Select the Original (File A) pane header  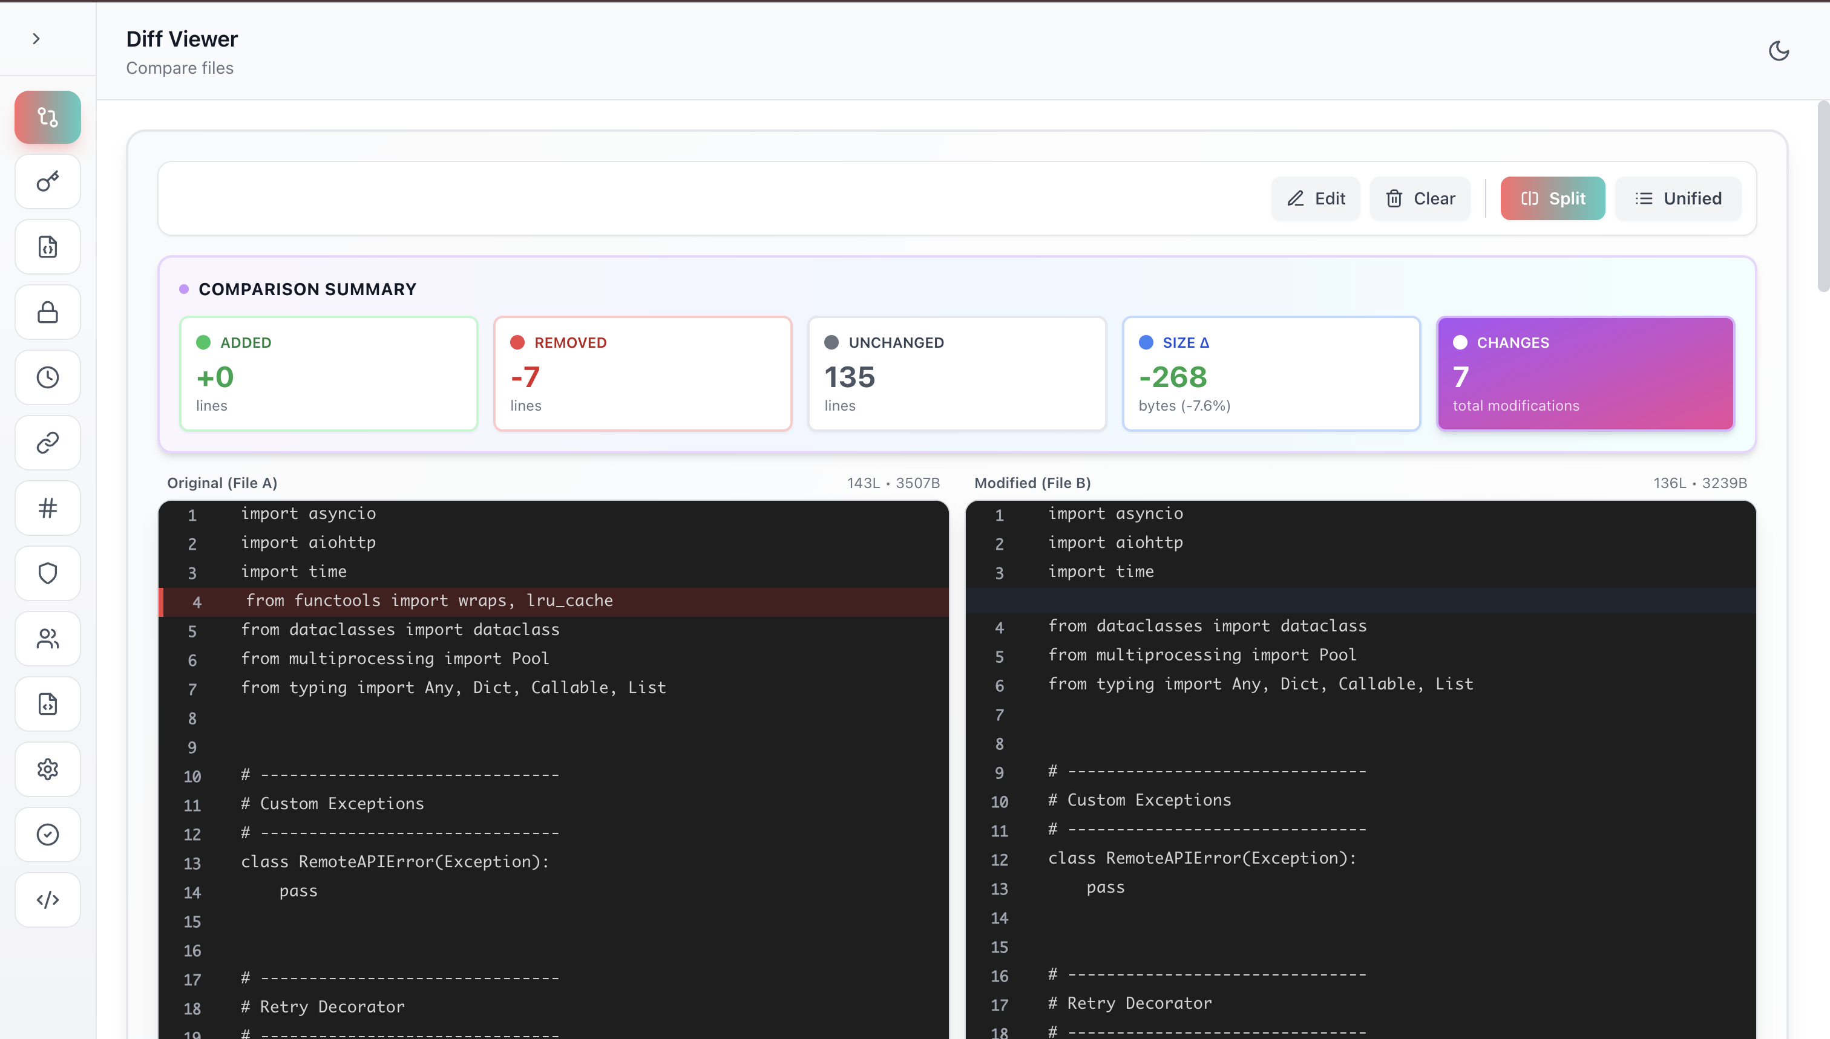(222, 483)
